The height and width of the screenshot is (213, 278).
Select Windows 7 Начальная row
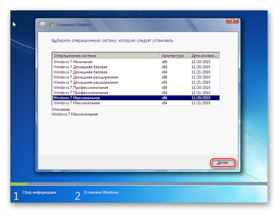(x=136, y=62)
